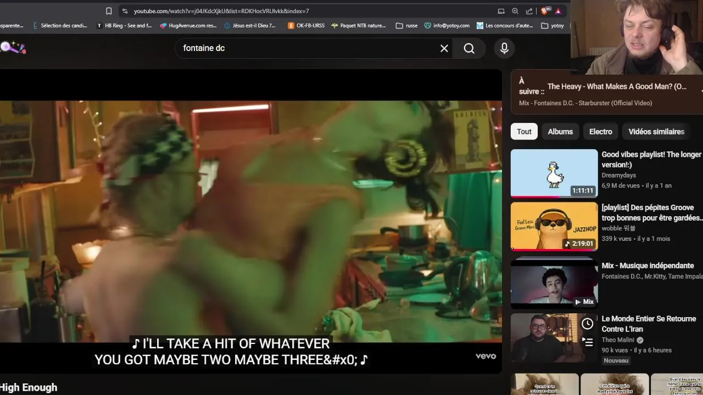
Task: Open 'wobble' channel name
Action: 618,228
